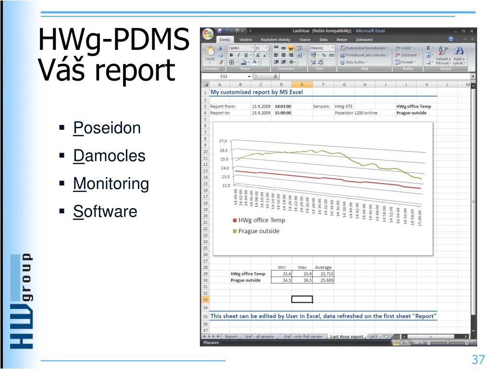The height and width of the screenshot is (369, 492).
Task: Open the Graf - only first sensor sheet
Action: pos(303,336)
